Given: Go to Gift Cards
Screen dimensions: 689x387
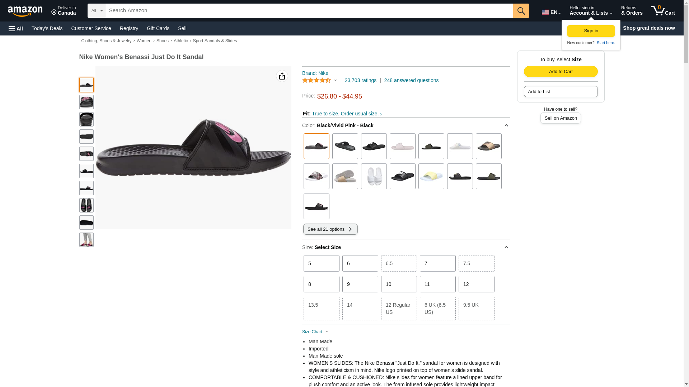Looking at the screenshot, I should coord(158,28).
